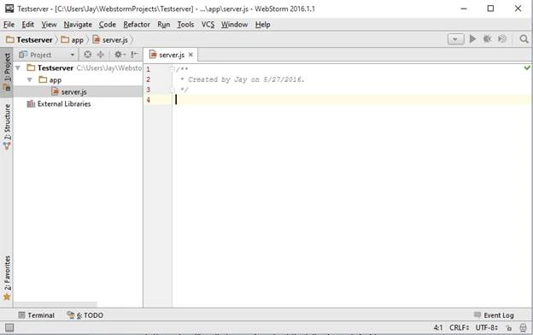Open the Refactor menu
The height and width of the screenshot is (335, 533).
click(137, 25)
